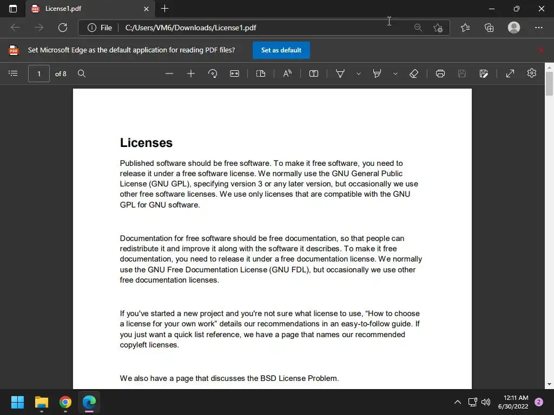Go forward in browser history
554x415 pixels.
tap(39, 28)
